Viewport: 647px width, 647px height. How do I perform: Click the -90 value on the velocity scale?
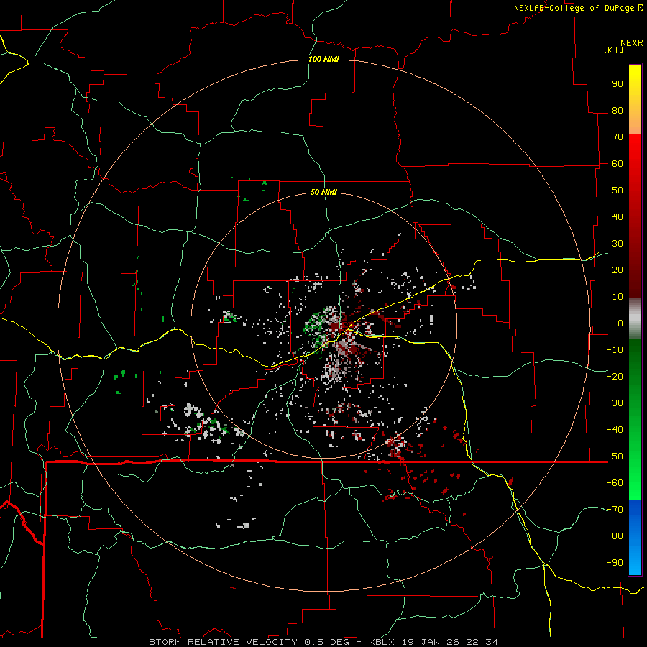pos(615,563)
